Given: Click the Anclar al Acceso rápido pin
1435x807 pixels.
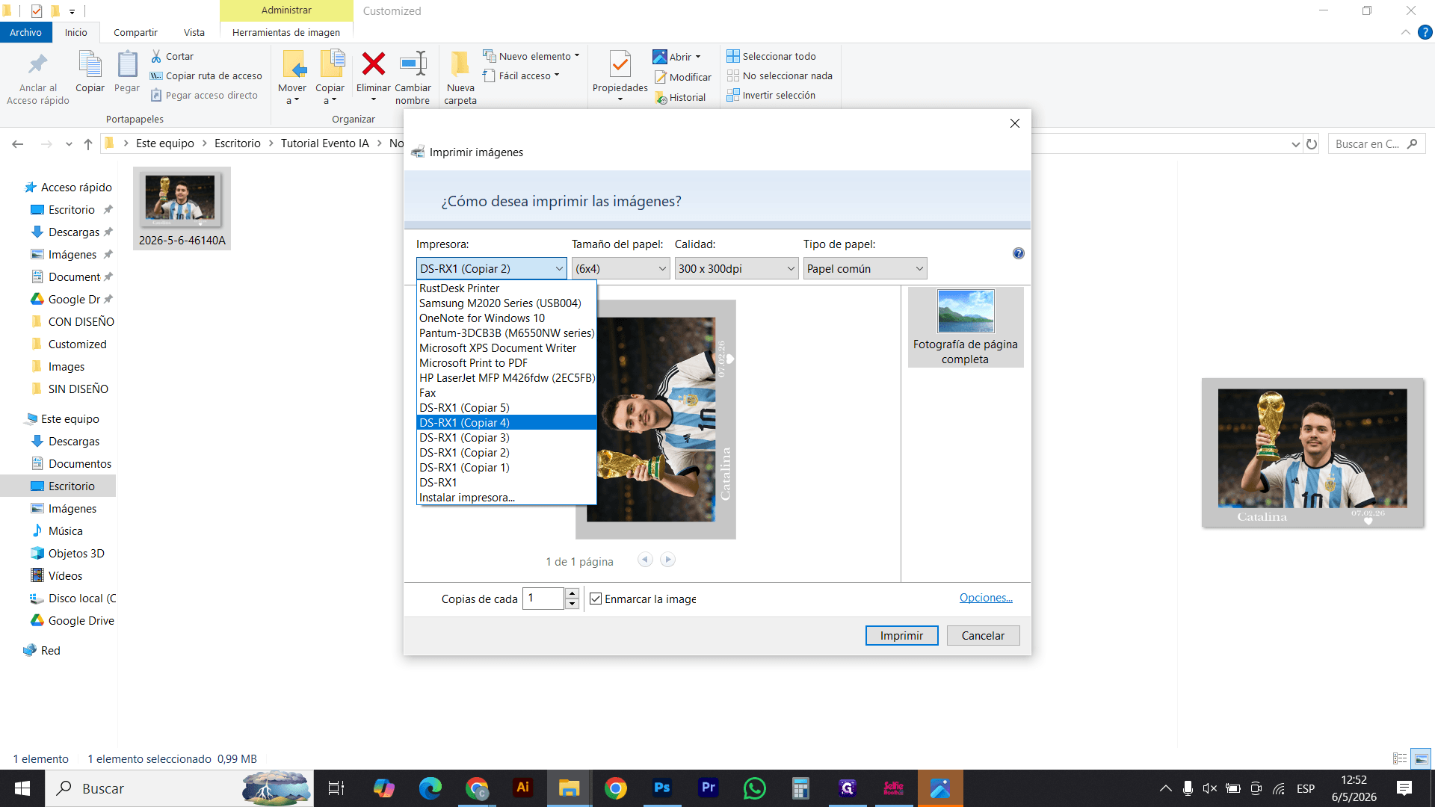Looking at the screenshot, I should [x=37, y=64].
